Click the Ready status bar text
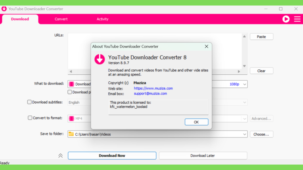 pyautogui.click(x=5, y=163)
